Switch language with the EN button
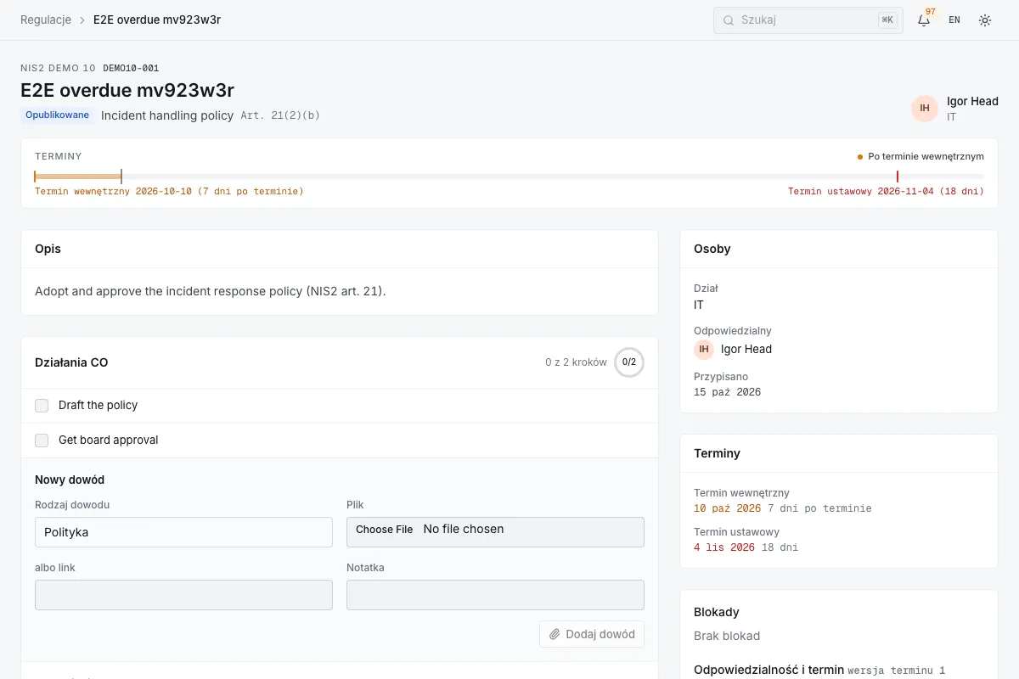Screen dimensions: 1019x679 [954, 20]
